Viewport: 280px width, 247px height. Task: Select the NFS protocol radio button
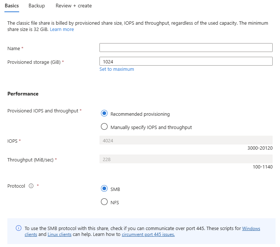click(104, 202)
